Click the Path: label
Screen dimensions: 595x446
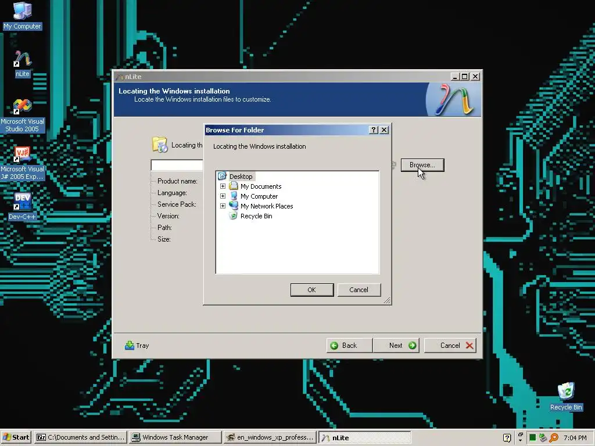pos(164,227)
